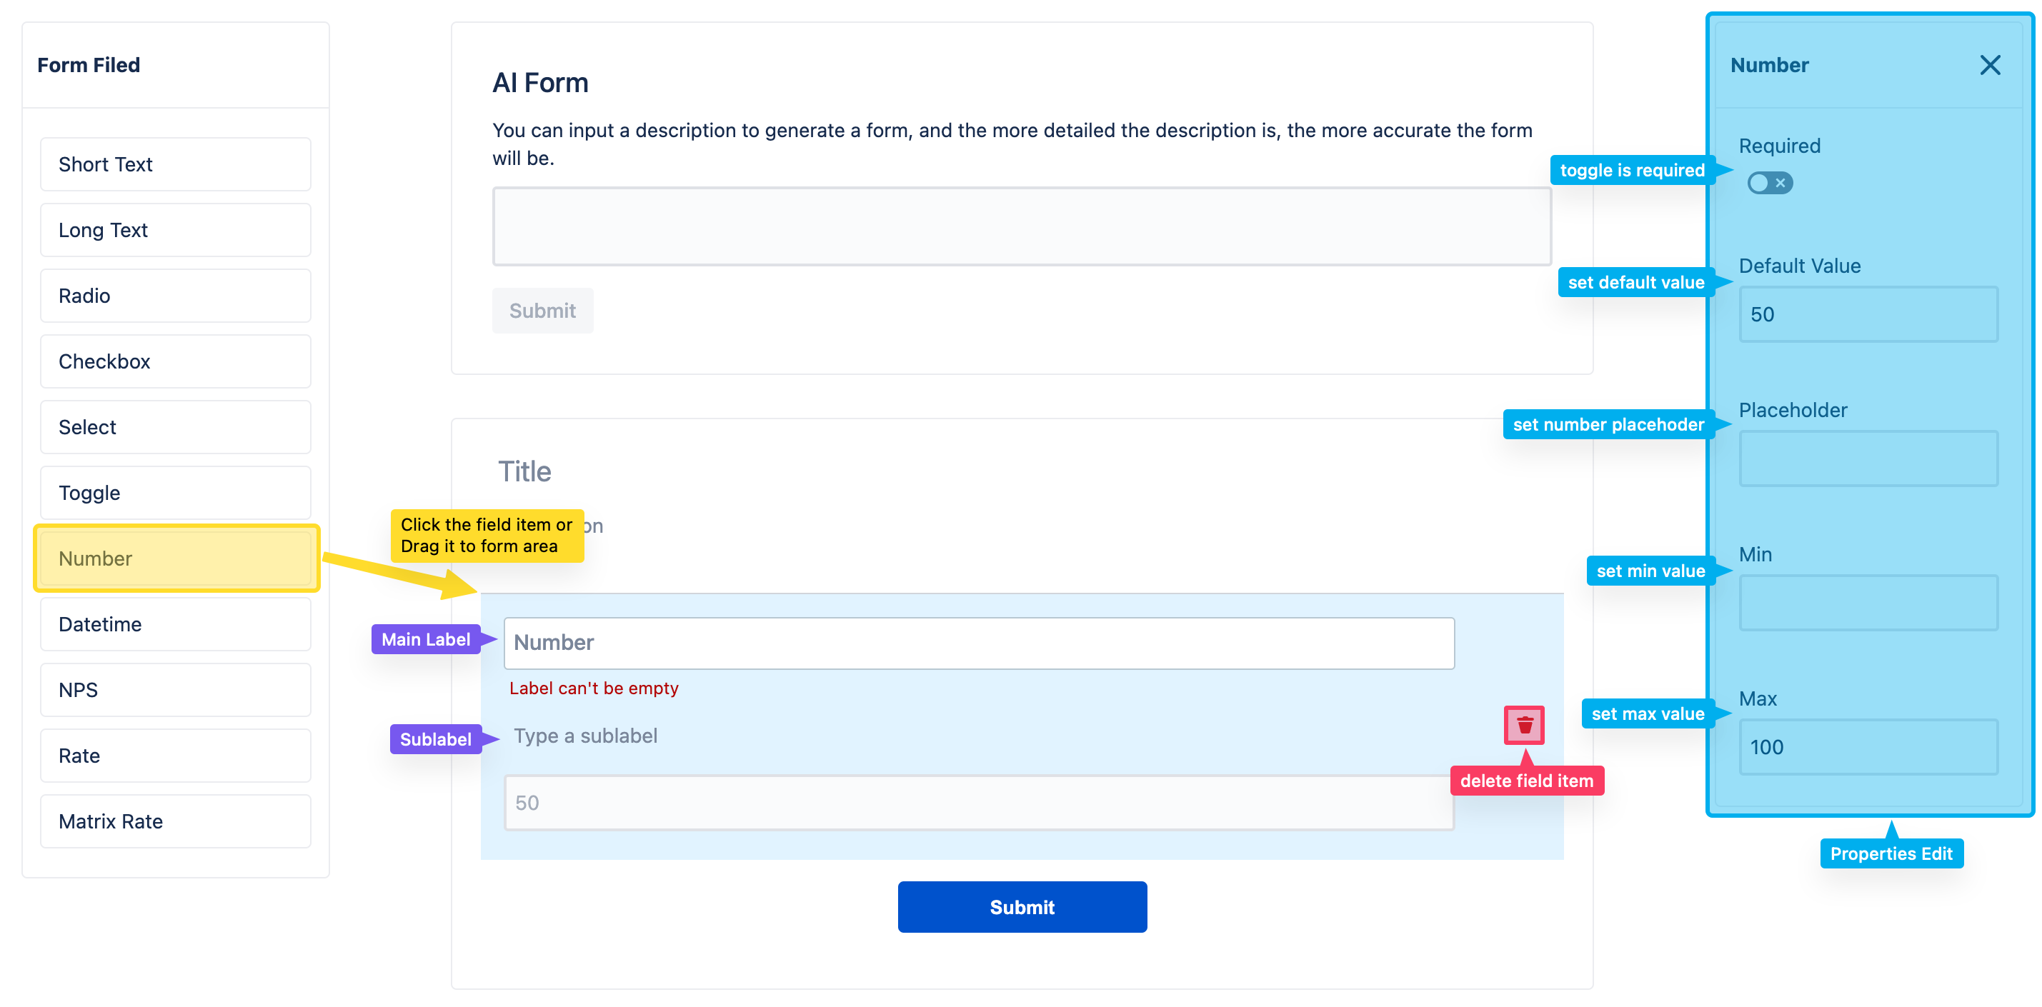Click the Number panel title text

click(x=1769, y=65)
